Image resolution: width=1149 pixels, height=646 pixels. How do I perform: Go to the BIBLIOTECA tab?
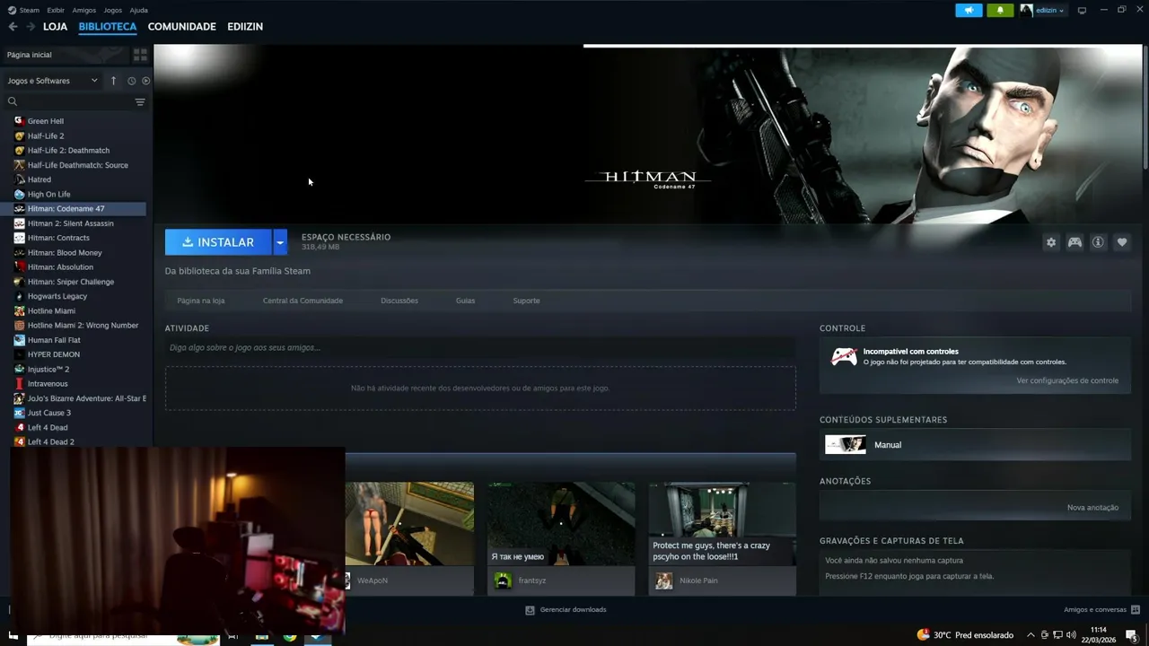point(108,27)
